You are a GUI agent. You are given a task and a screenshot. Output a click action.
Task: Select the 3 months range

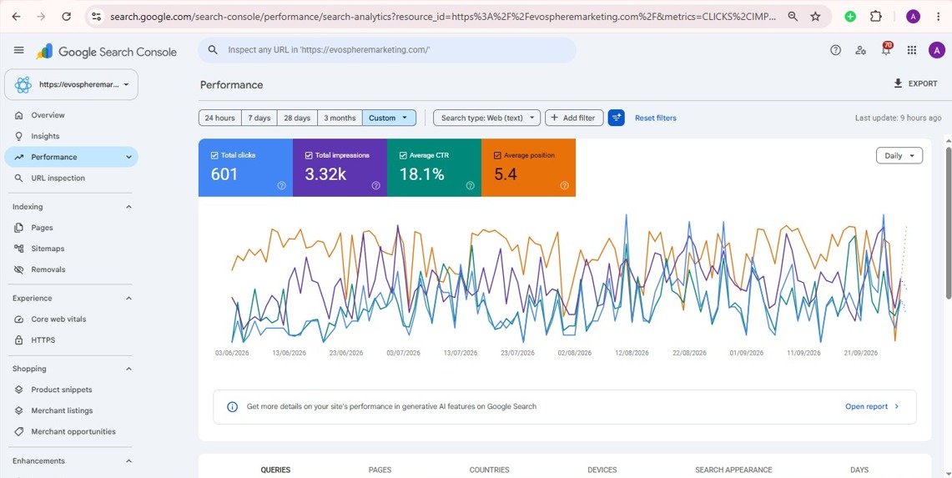click(x=340, y=118)
